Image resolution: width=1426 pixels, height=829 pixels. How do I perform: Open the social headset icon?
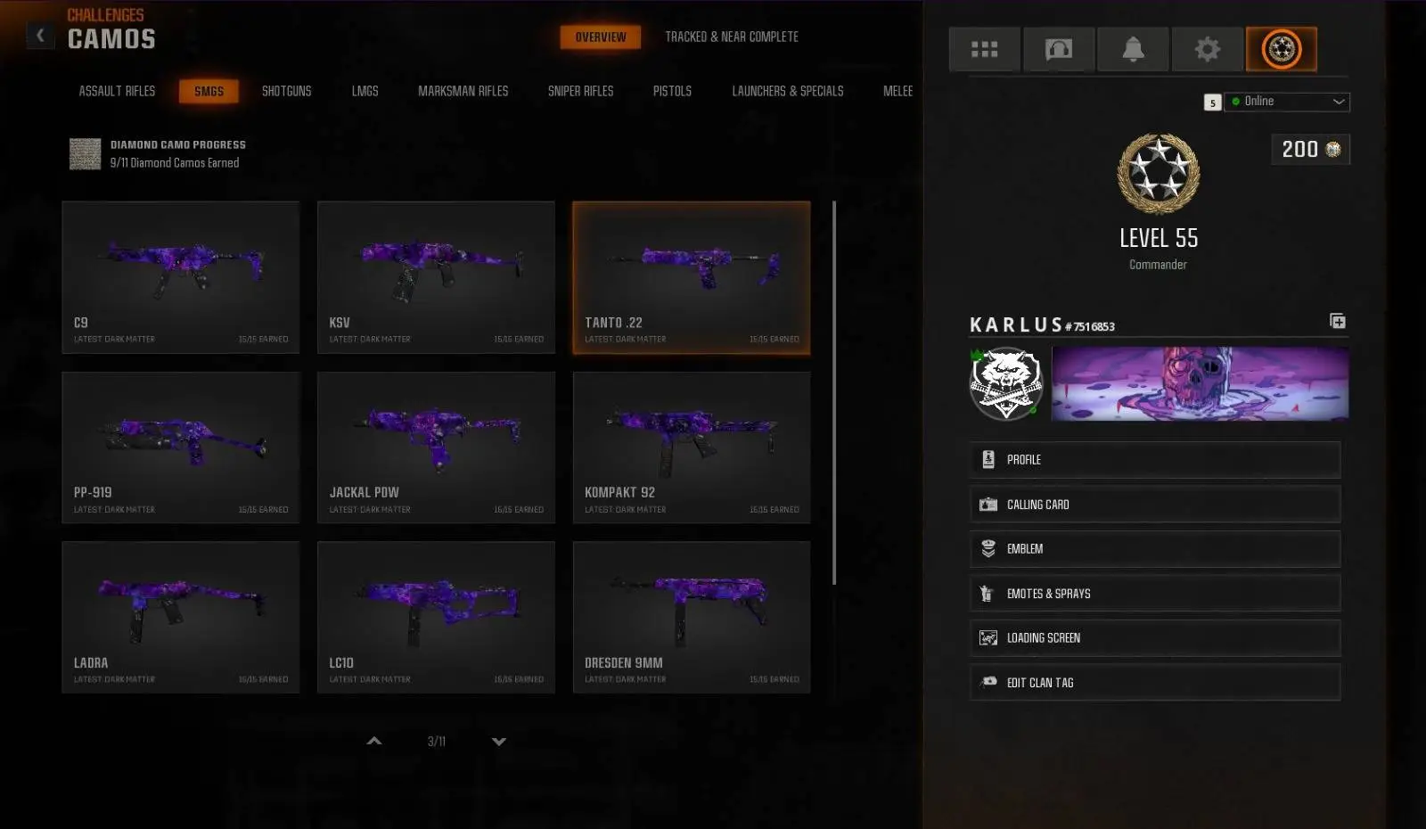1059,49
